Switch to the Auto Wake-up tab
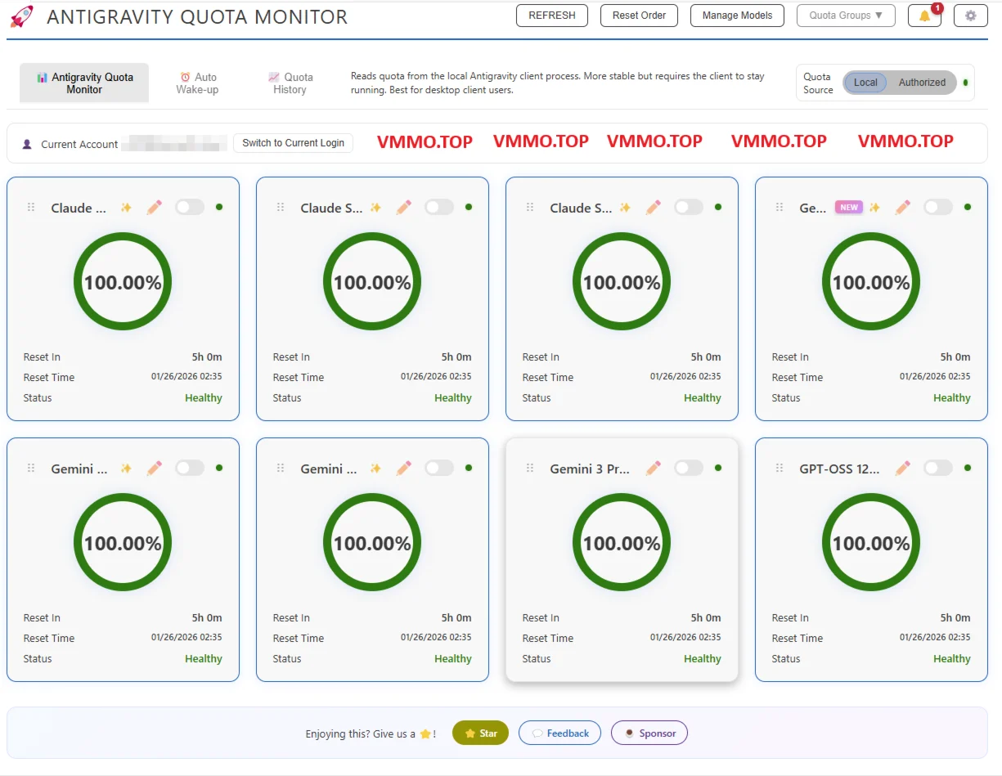Screen dimensions: 1002x776 [x=197, y=83]
